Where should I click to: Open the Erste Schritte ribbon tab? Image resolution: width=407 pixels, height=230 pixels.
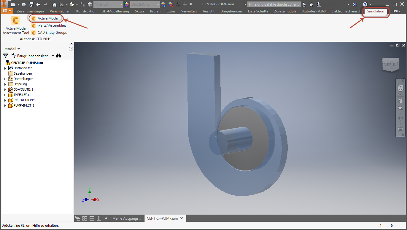[258, 11]
